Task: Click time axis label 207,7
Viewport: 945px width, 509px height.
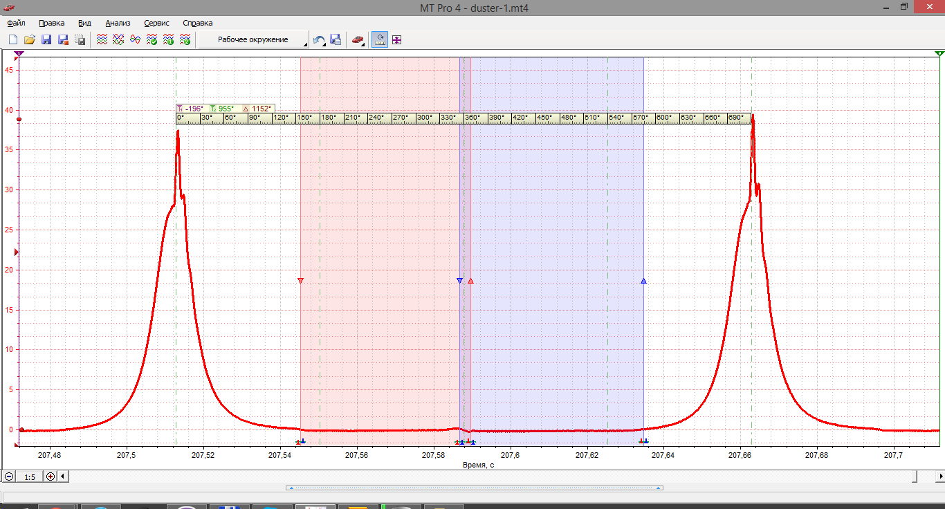Action: coord(893,456)
